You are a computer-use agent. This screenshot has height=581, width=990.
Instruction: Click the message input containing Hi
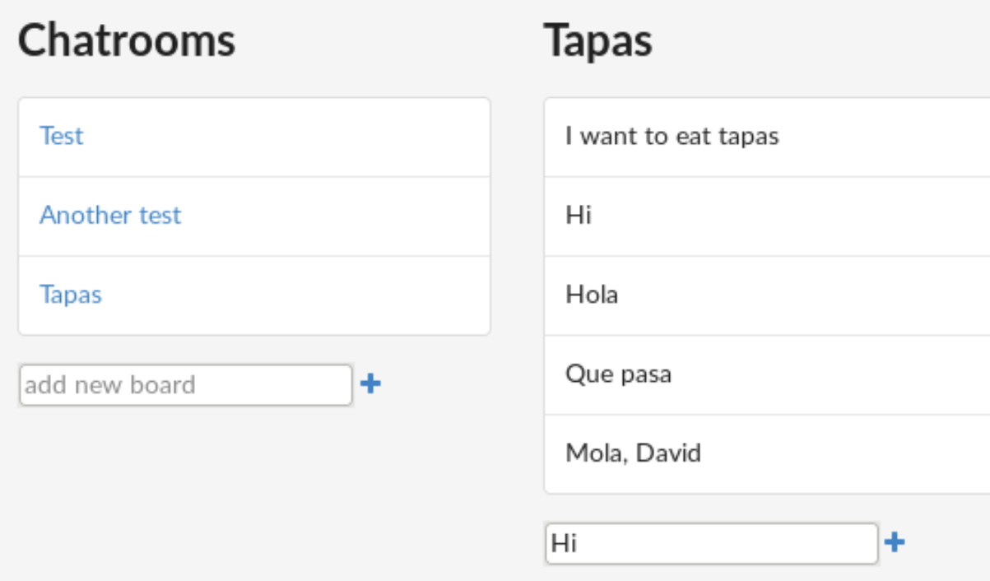712,543
